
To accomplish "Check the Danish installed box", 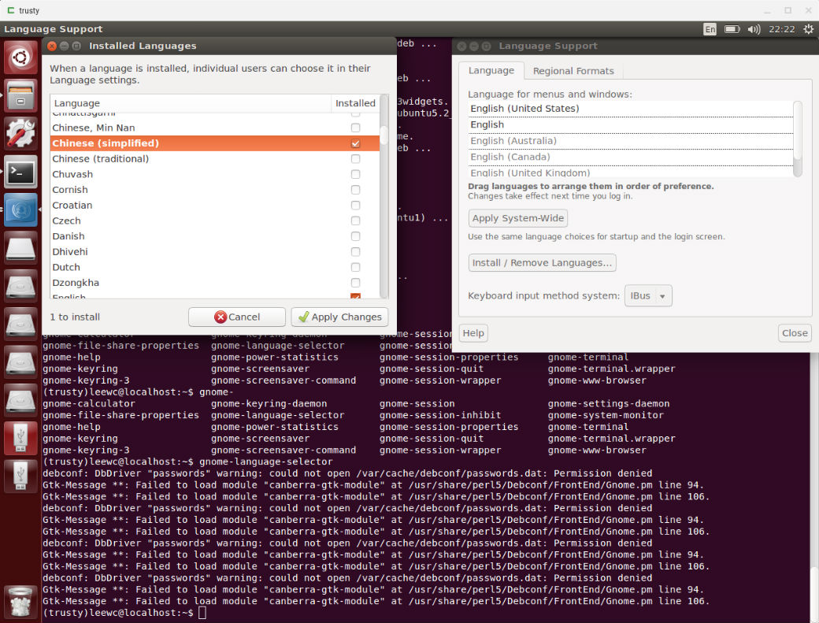I will coord(355,236).
